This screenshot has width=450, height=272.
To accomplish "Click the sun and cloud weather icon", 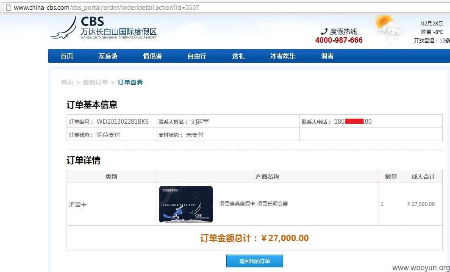I will 389,29.
